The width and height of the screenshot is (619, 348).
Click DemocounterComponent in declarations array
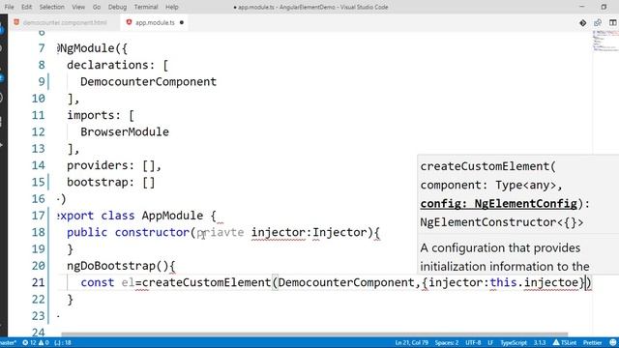pos(148,81)
